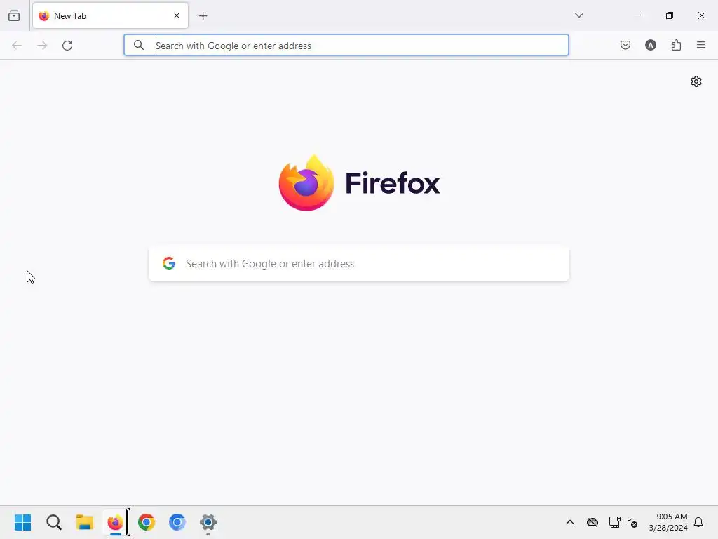Open taskbar Search magnifier
The image size is (718, 539).
point(54,522)
